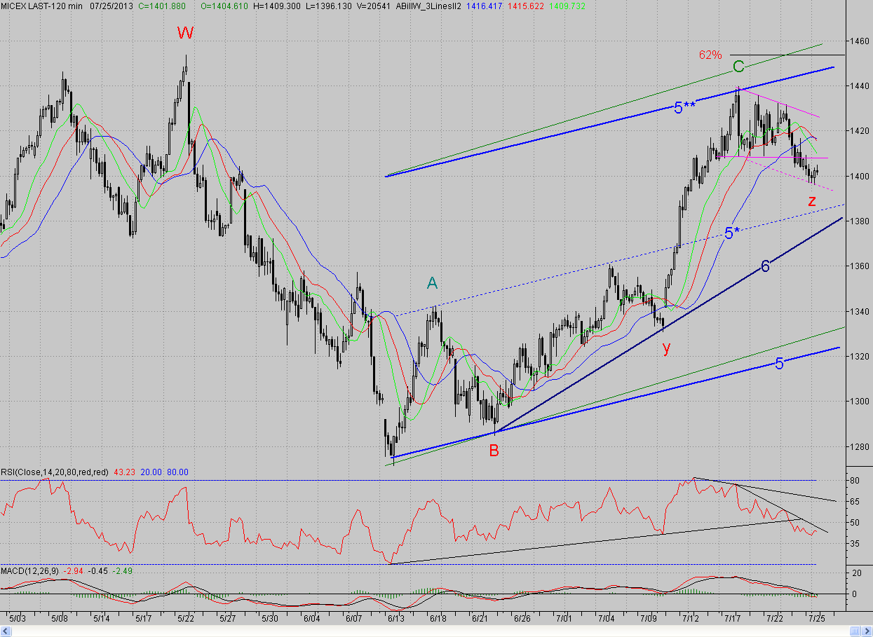Viewport: 873px width, 637px height.
Task: Click the blue 5** trendline label
Action: pyautogui.click(x=684, y=107)
